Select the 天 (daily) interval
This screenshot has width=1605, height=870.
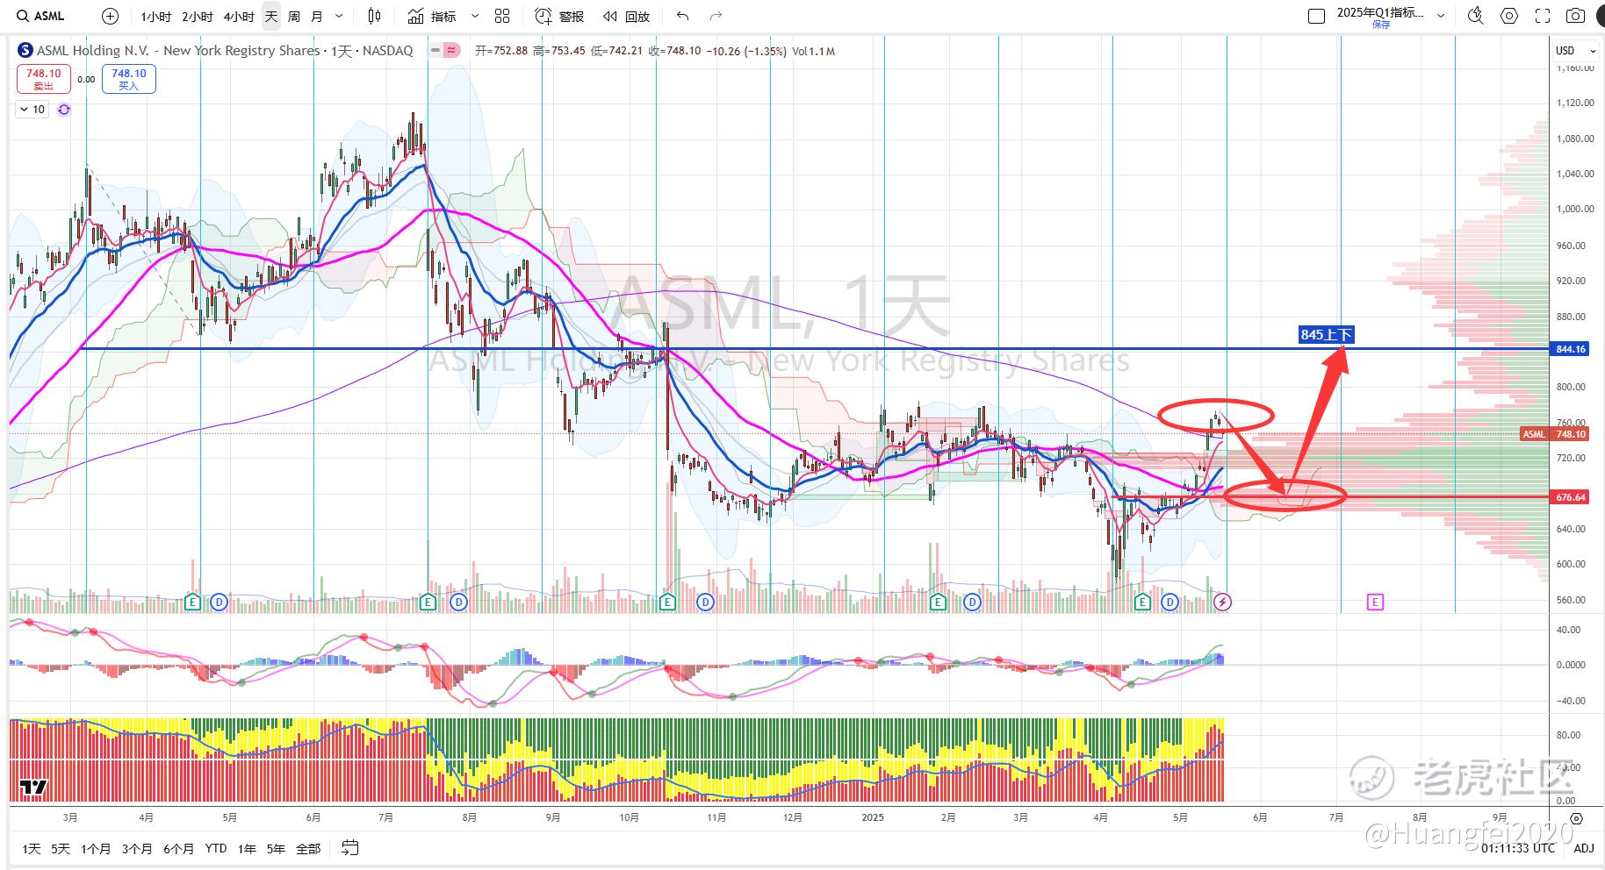271,16
